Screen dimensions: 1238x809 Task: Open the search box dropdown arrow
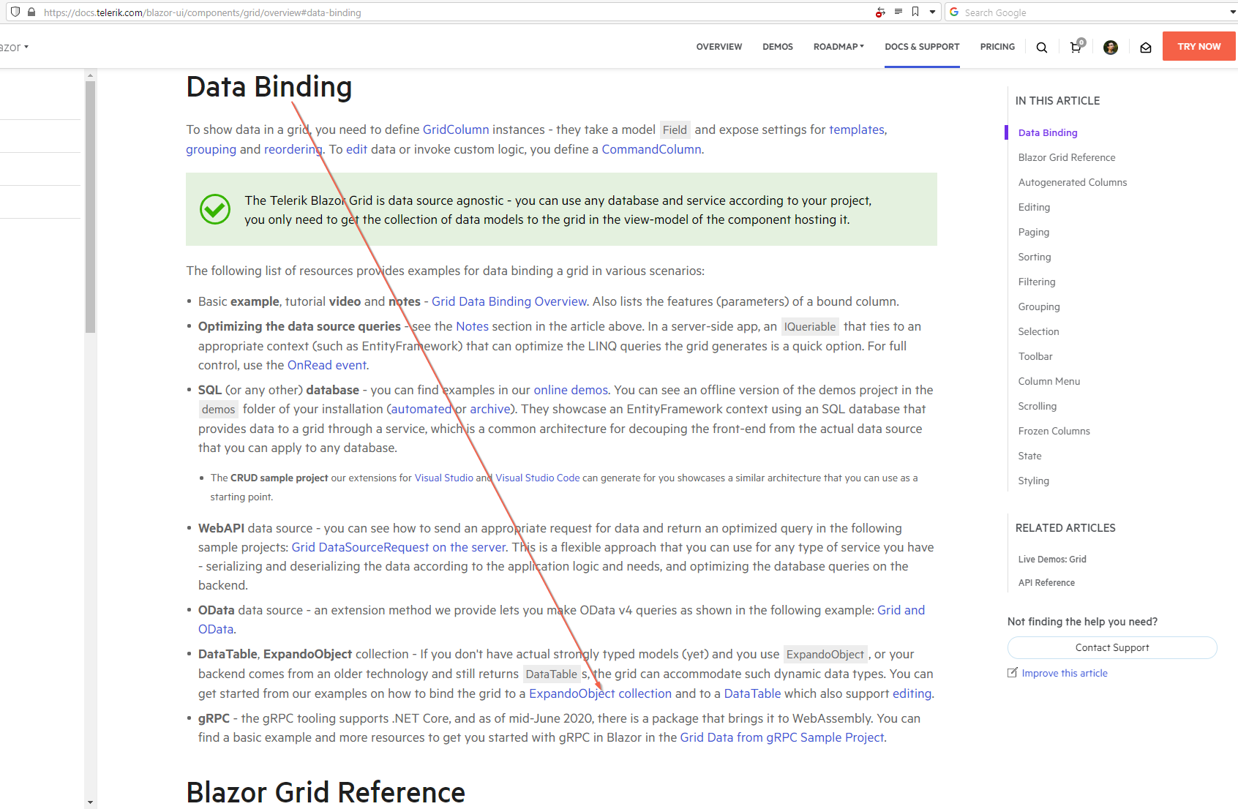pyautogui.click(x=1233, y=12)
